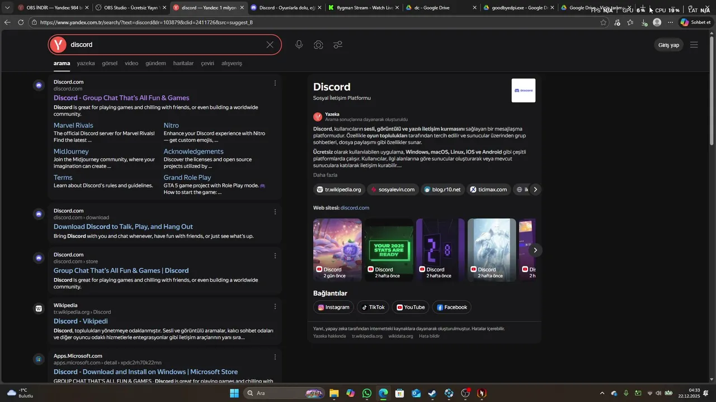
Task: Open the browser profile avatar
Action: pos(657,22)
